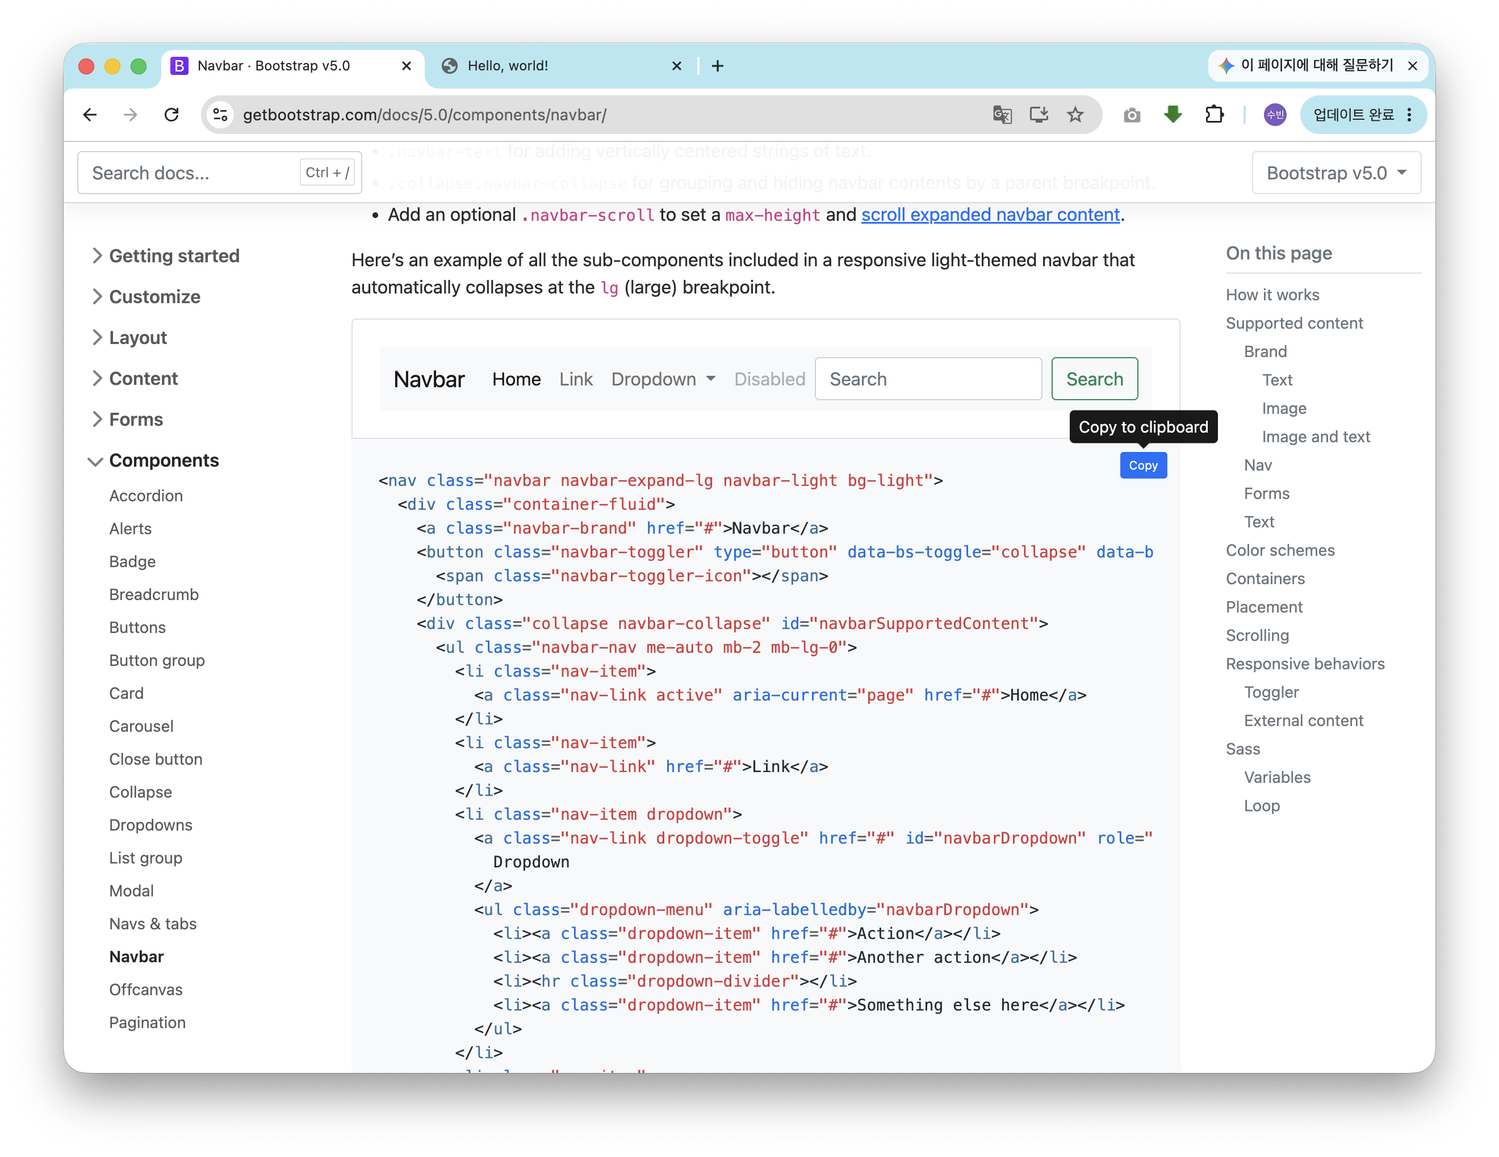This screenshot has height=1157, width=1499.
Task: Go back to the previous page
Action: (90, 115)
